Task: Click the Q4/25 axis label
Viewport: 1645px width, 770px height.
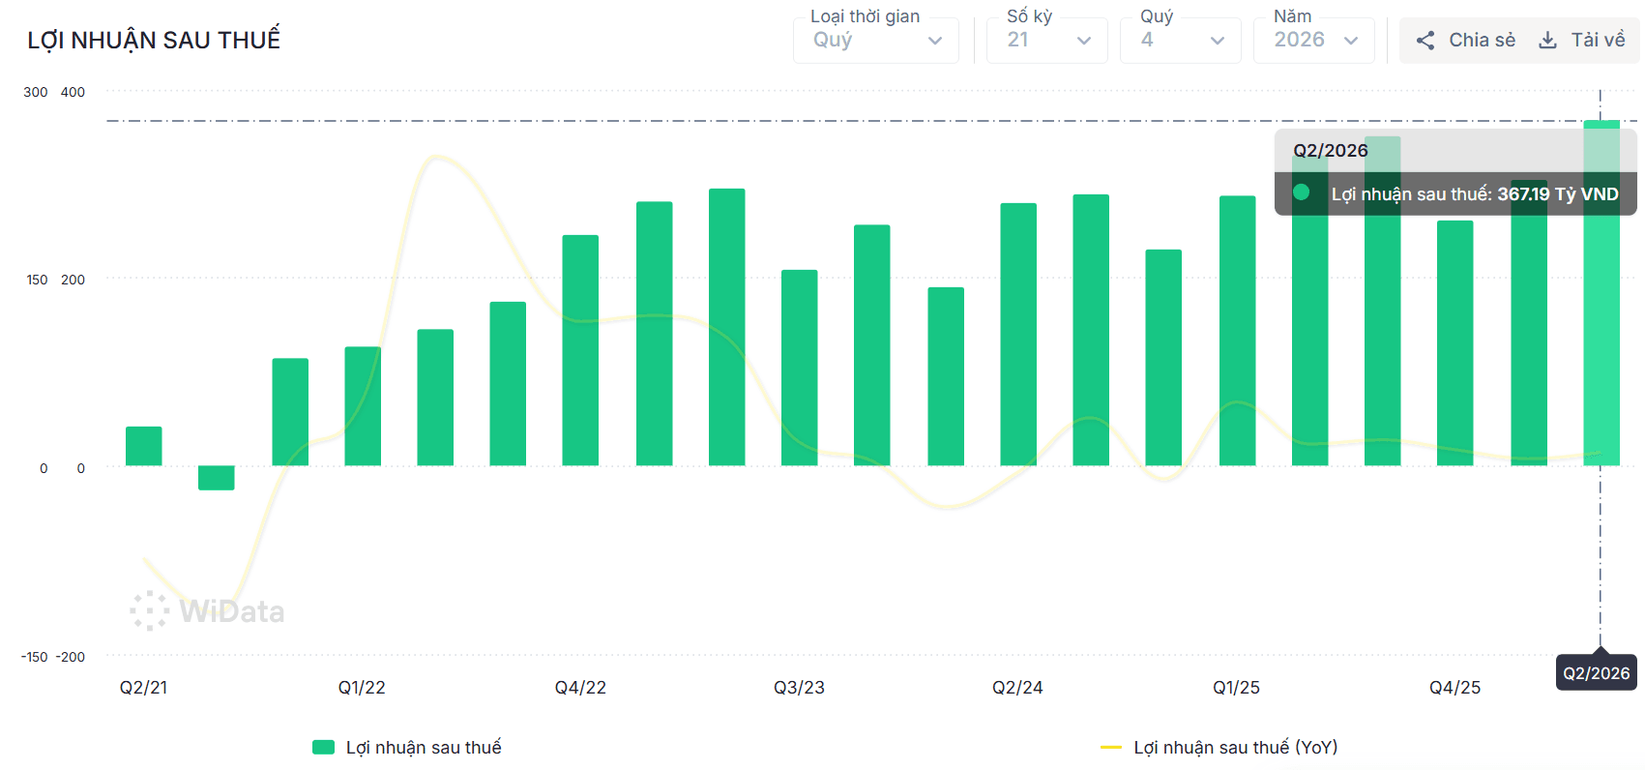Action: pyautogui.click(x=1455, y=688)
